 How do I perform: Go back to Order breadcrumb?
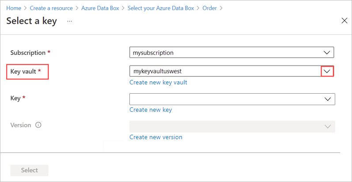click(x=210, y=8)
